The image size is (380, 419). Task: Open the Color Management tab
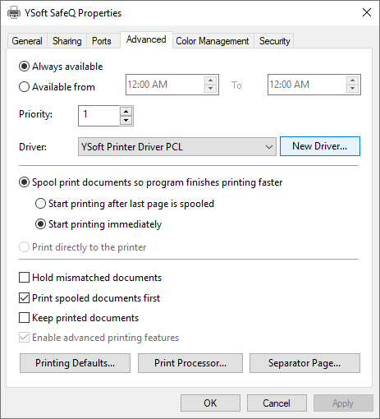point(213,41)
